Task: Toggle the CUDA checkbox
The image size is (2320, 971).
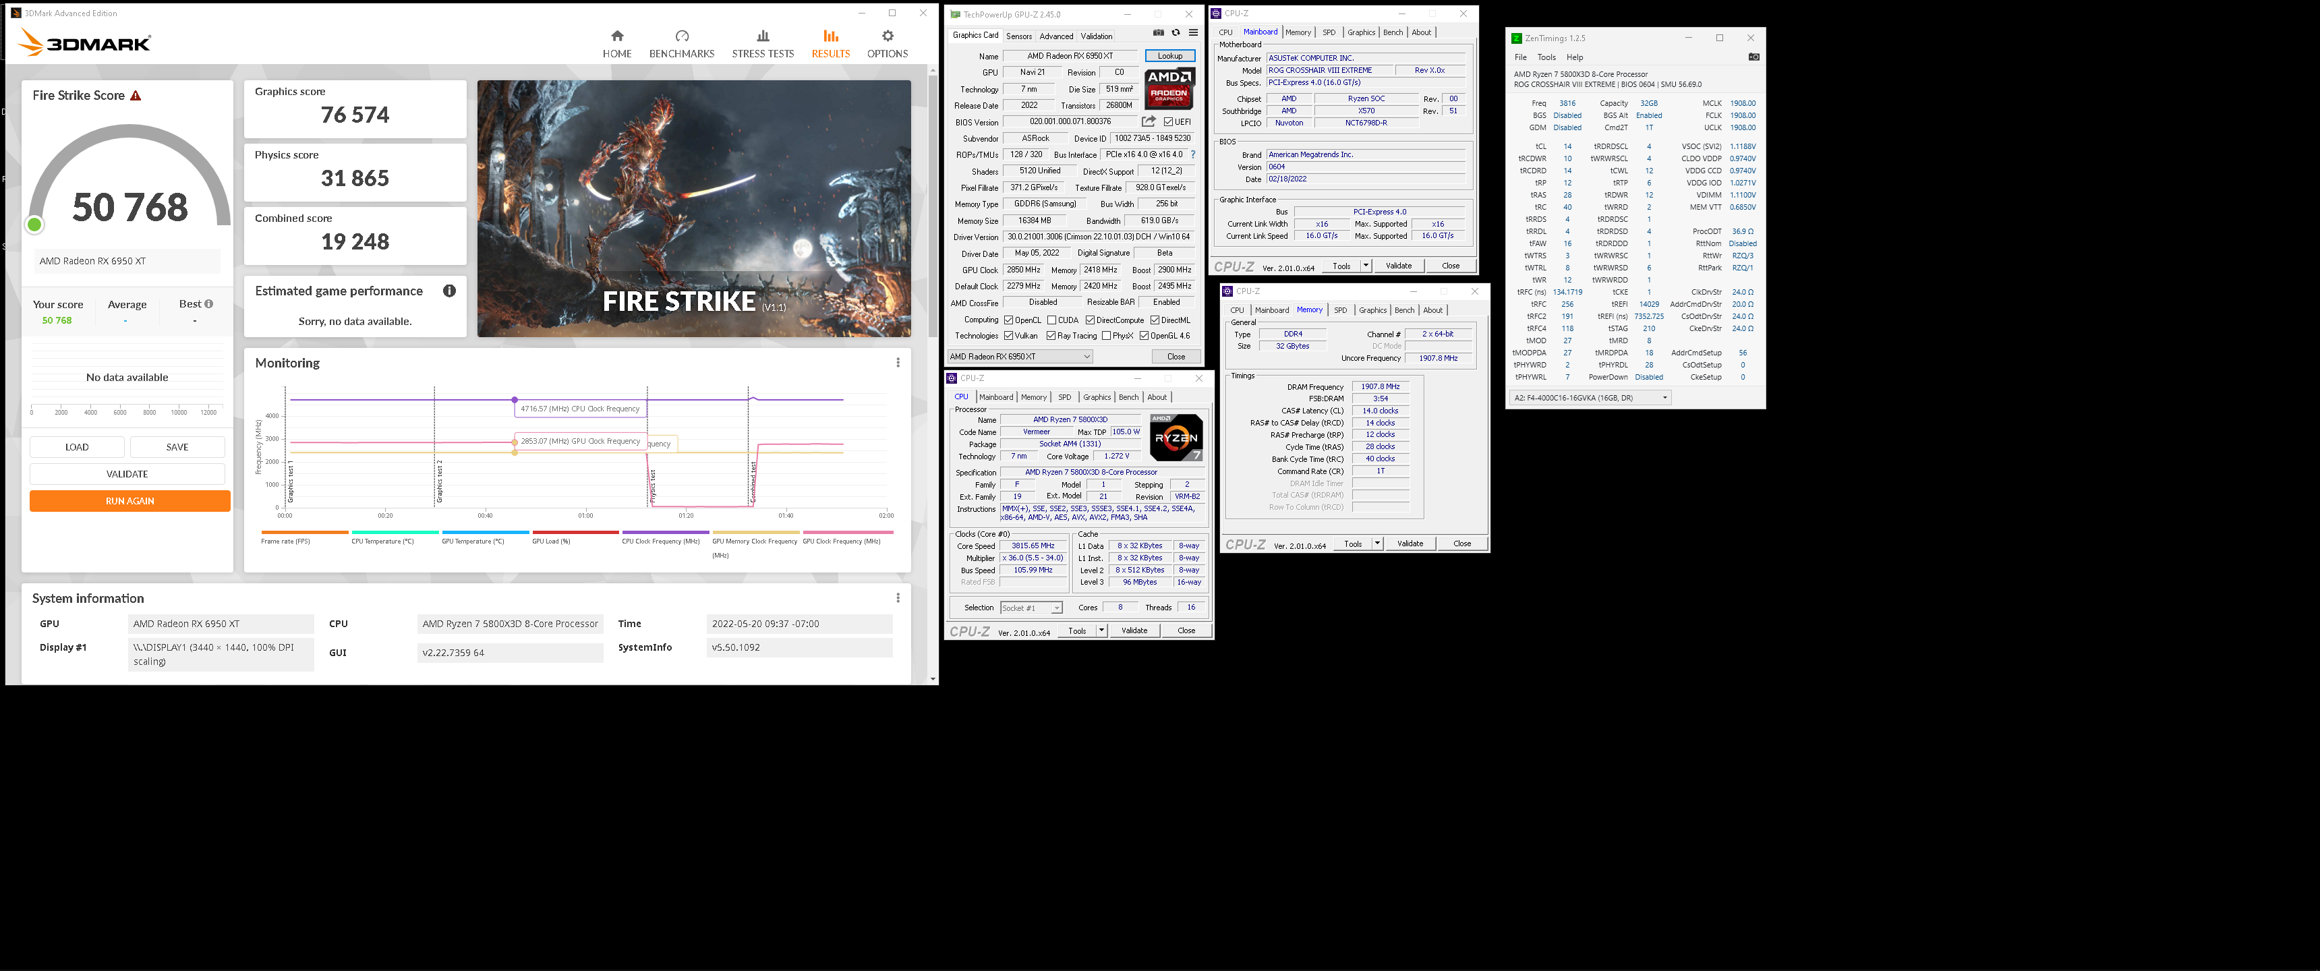Action: point(1052,320)
